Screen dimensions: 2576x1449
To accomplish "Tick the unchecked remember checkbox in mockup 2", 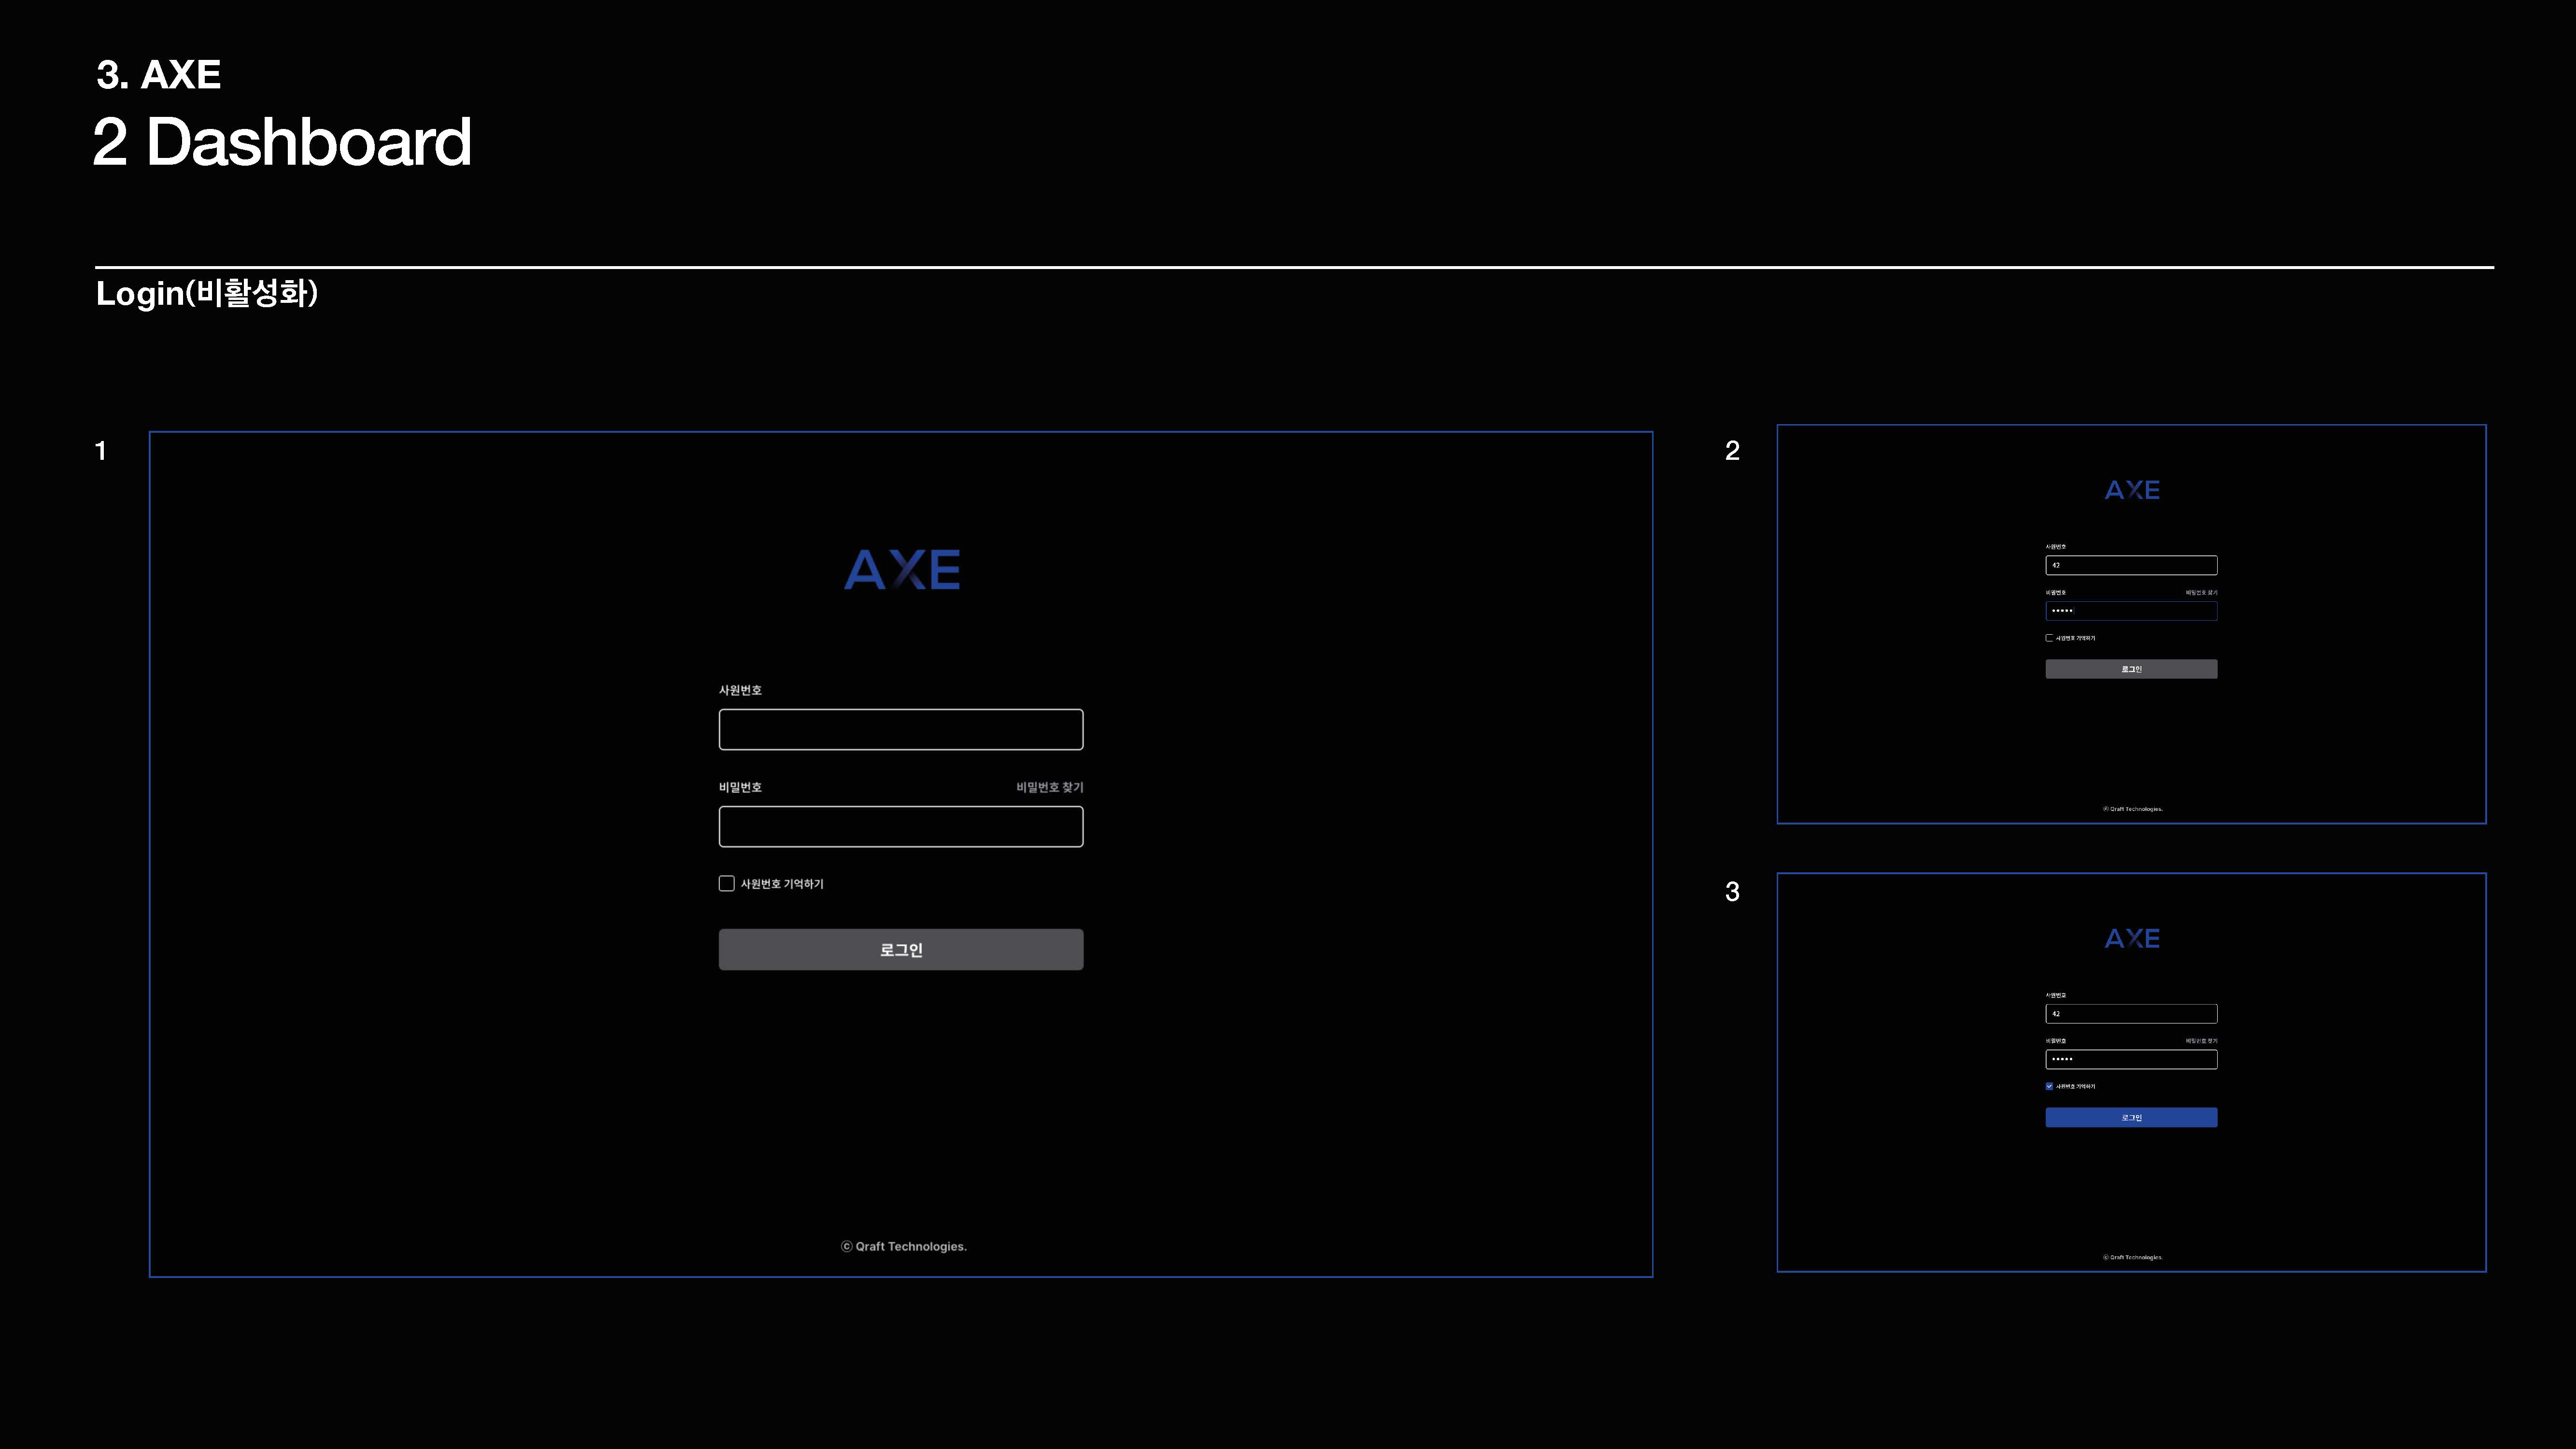I will pyautogui.click(x=2049, y=638).
